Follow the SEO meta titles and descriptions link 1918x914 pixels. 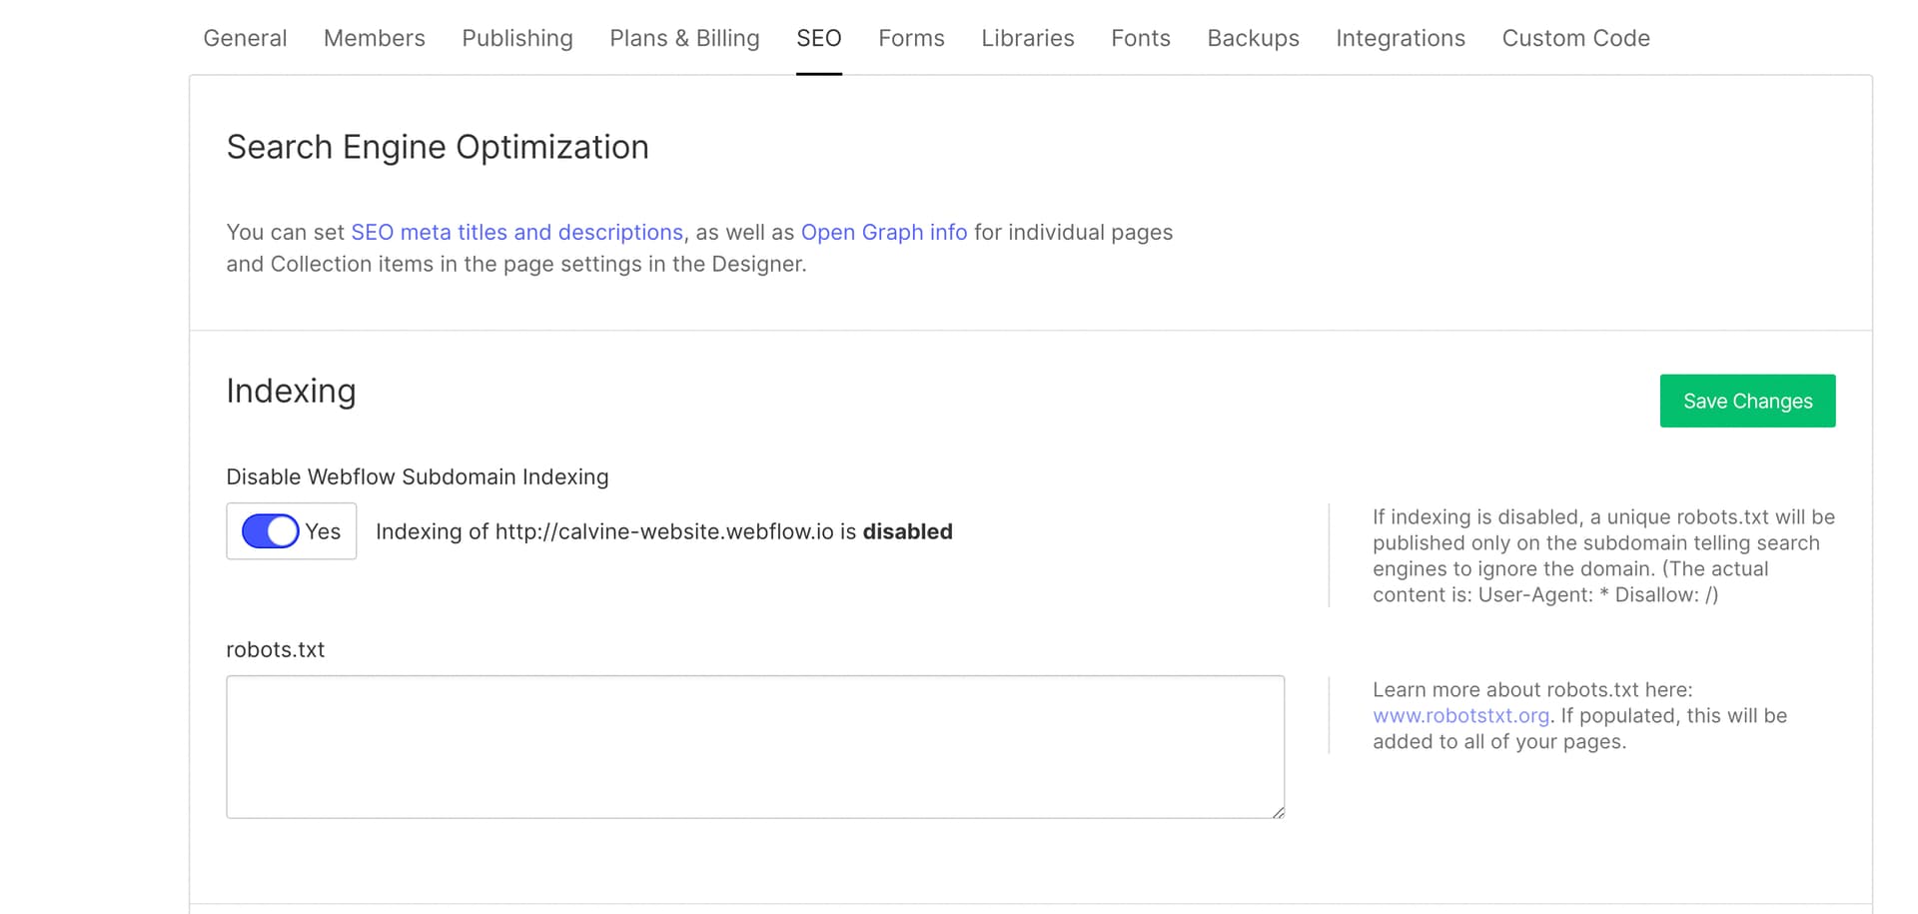click(x=516, y=232)
